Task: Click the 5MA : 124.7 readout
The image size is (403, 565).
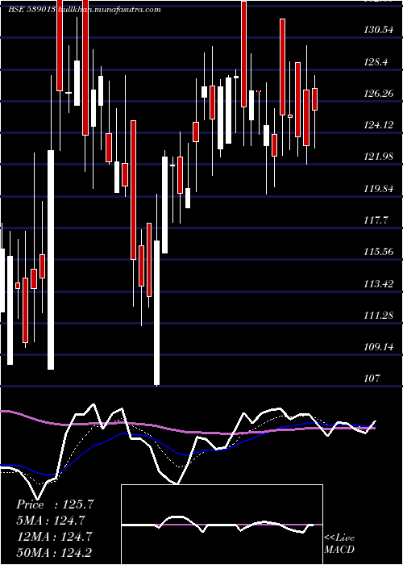Action: click(x=52, y=520)
